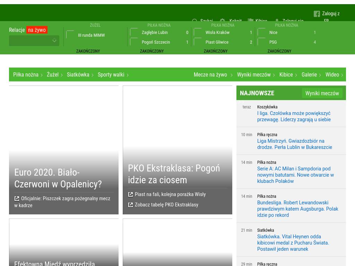The image size is (355, 266).
Task: Click the Zagłębie Lubin team logo
Action: point(134,33)
